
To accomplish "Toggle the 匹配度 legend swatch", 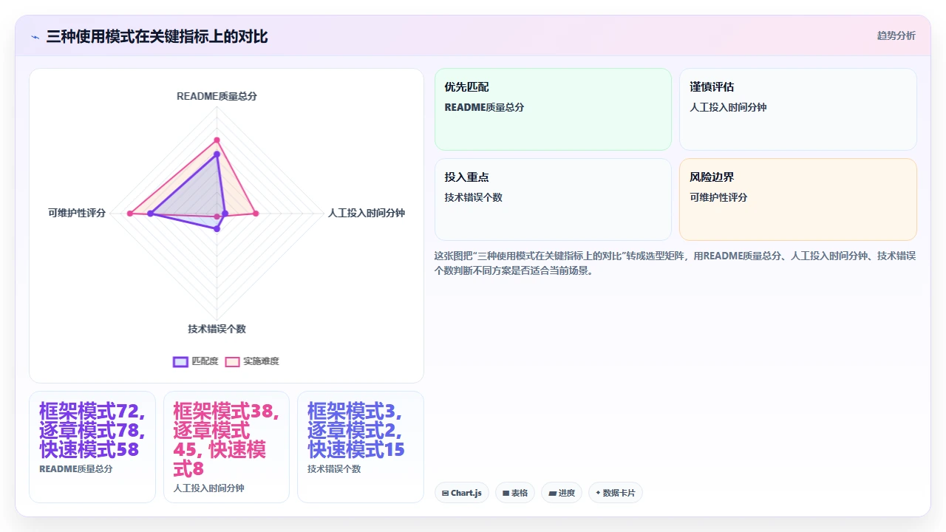I will 180,361.
